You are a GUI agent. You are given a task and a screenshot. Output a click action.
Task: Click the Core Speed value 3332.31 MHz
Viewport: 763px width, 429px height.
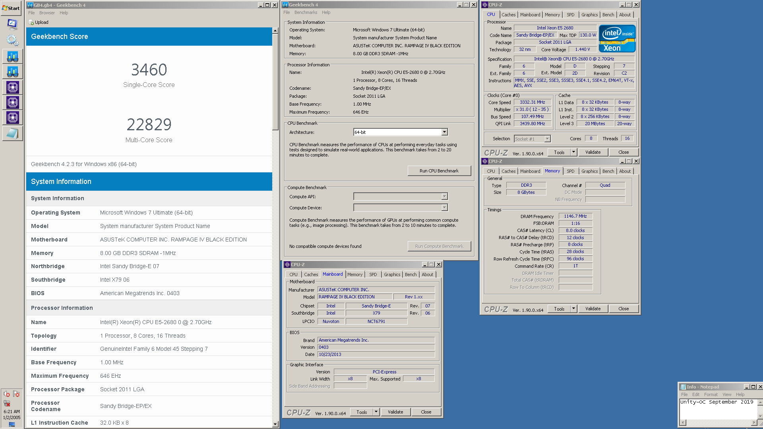[533, 102]
